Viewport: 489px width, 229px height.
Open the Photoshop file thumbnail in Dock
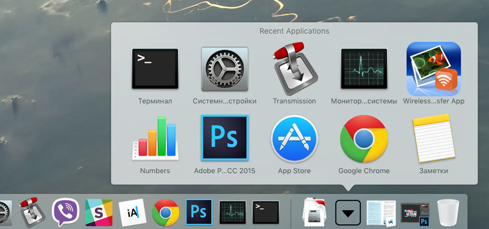[x=414, y=214]
